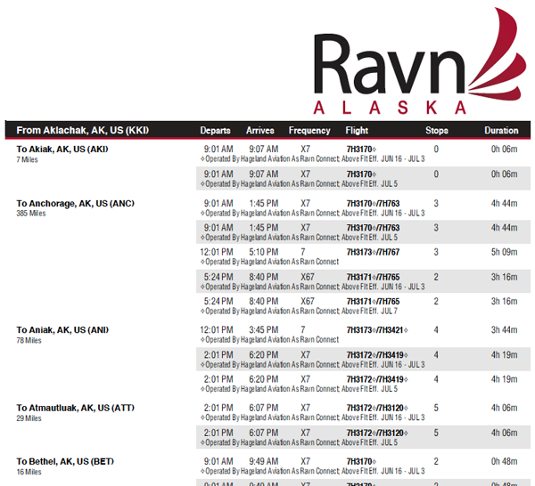This screenshot has height=486, width=535.
Task: Click the Arrives column header
Action: (260, 131)
